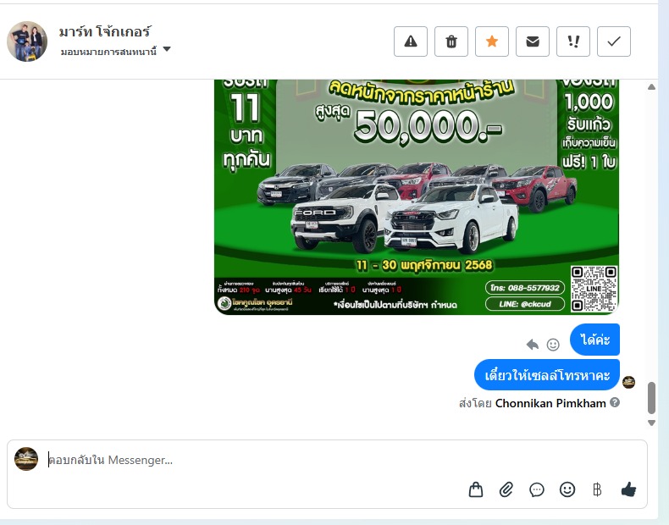Click the มอบหมายการสนทนานี้ assign label
The image size is (669, 525).
(108, 52)
